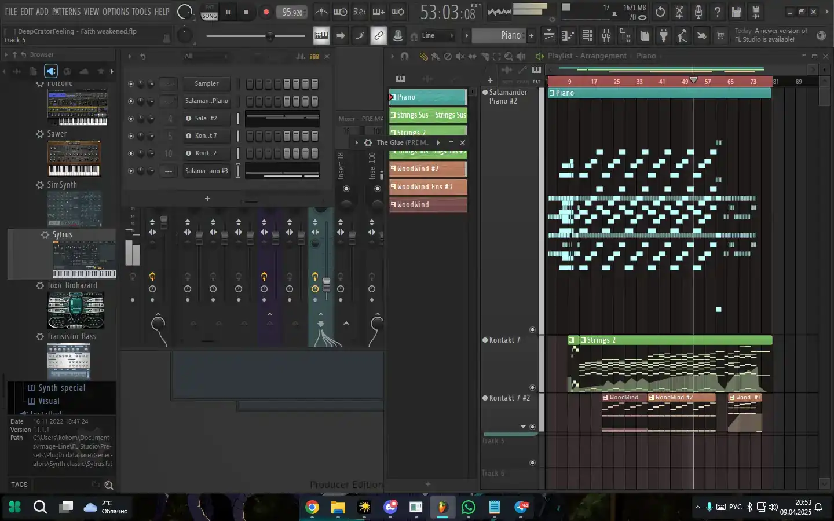Toggle the link-to-controller chain button
Image resolution: width=834 pixels, height=521 pixels.
[378, 36]
